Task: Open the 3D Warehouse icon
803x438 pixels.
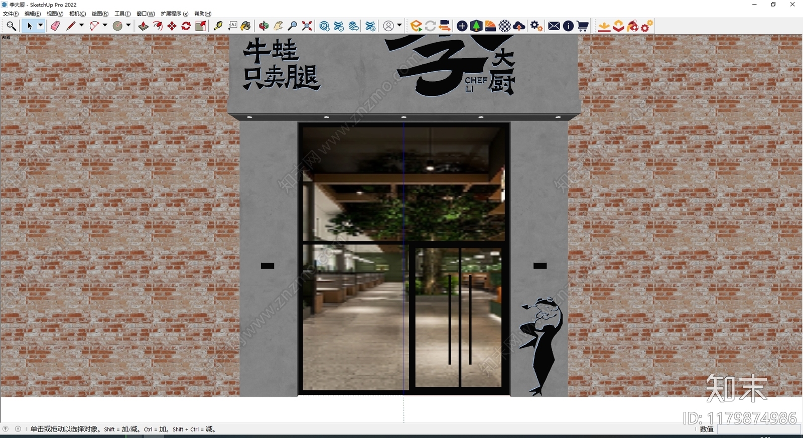Action: (325, 26)
